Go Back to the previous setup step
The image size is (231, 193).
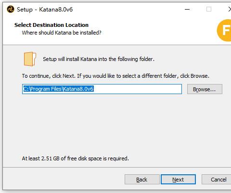tap(142, 180)
